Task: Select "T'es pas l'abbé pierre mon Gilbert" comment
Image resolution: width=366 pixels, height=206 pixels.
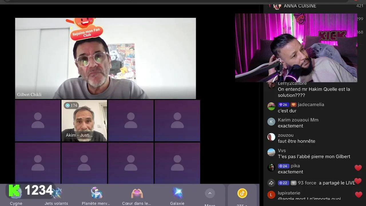Action: pyautogui.click(x=314, y=157)
